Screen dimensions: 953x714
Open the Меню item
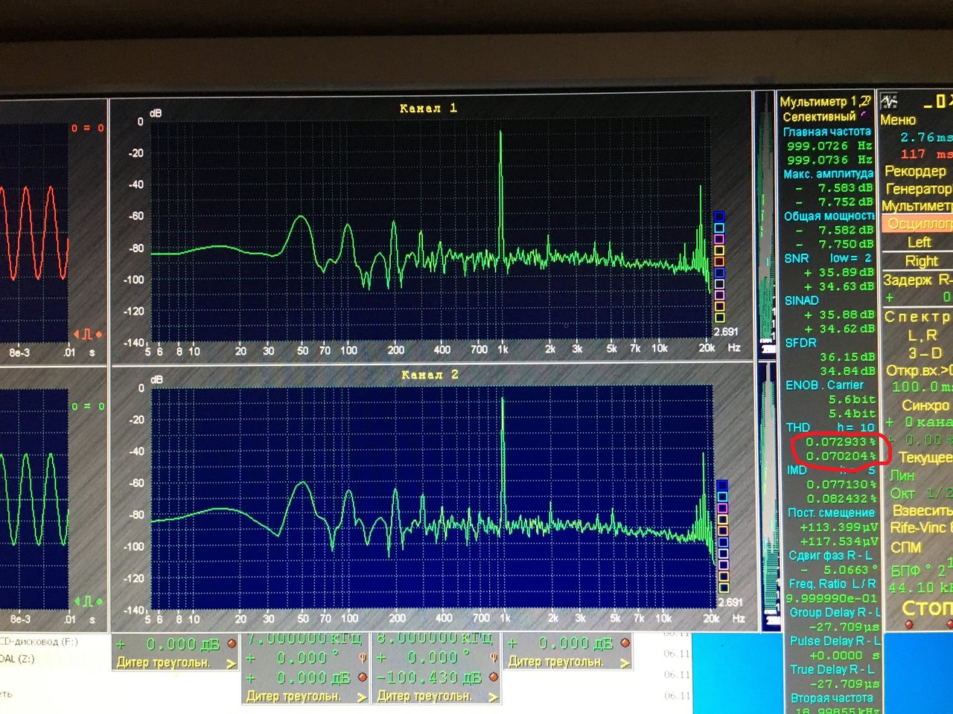pyautogui.click(x=898, y=120)
